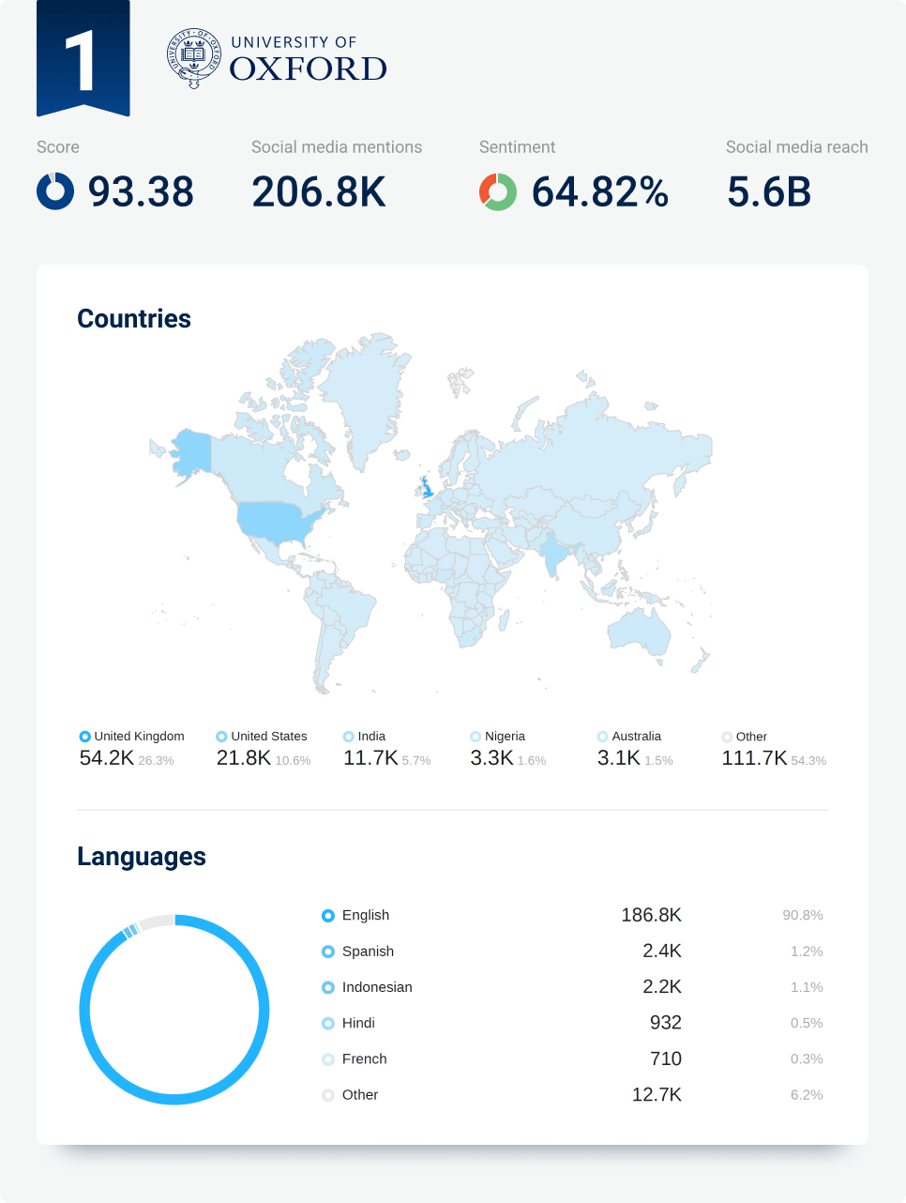Click the English language legend dot

coord(328,916)
